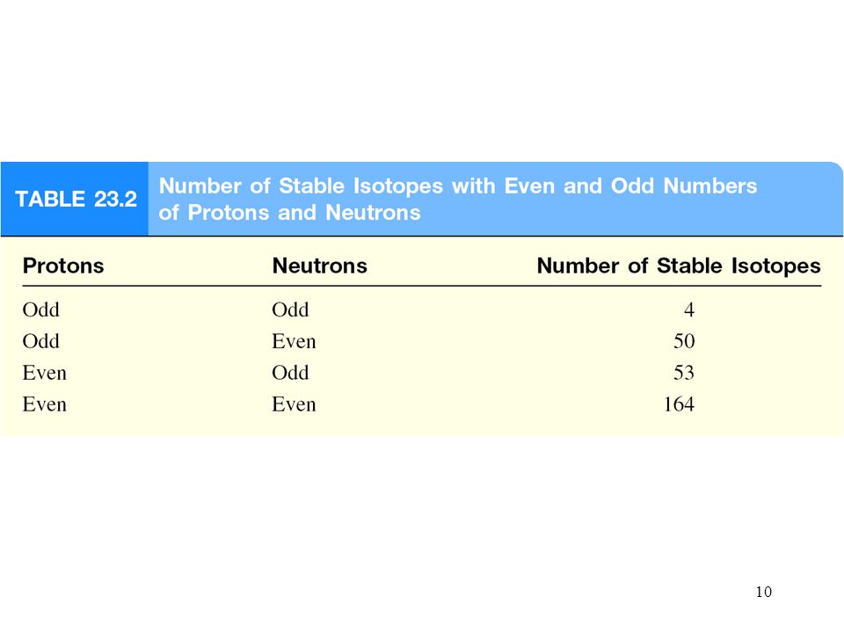The image size is (844, 633).
Task: Select the value 53 in the table
Action: (x=684, y=373)
